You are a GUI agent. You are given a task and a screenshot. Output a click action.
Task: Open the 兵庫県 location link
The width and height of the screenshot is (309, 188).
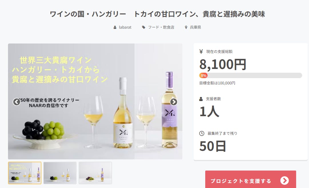coord(195,27)
